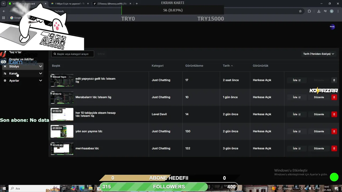Bookmark this page with the star icon

tap(300, 11)
